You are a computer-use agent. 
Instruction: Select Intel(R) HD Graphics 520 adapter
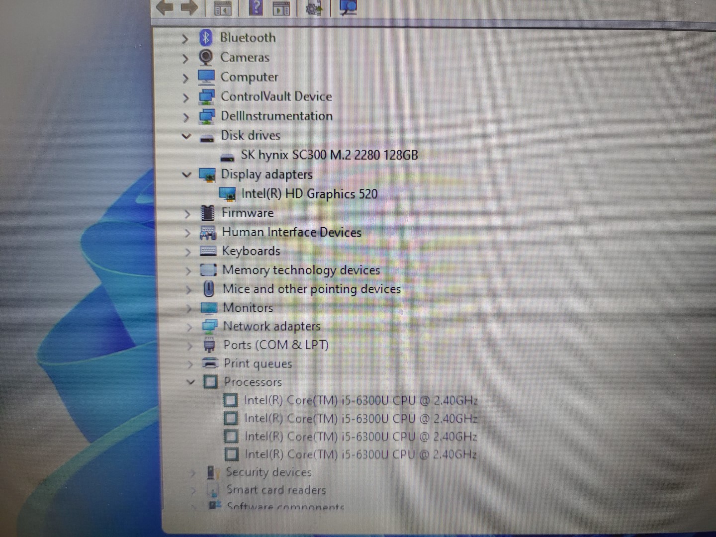(309, 194)
